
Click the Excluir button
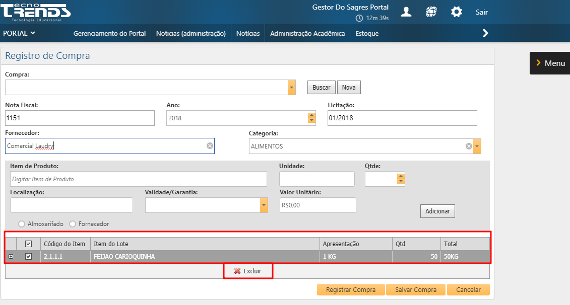click(248, 271)
